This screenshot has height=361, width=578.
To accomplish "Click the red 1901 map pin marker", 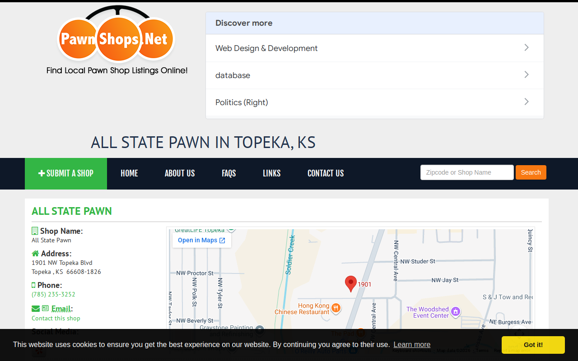I will (351, 284).
